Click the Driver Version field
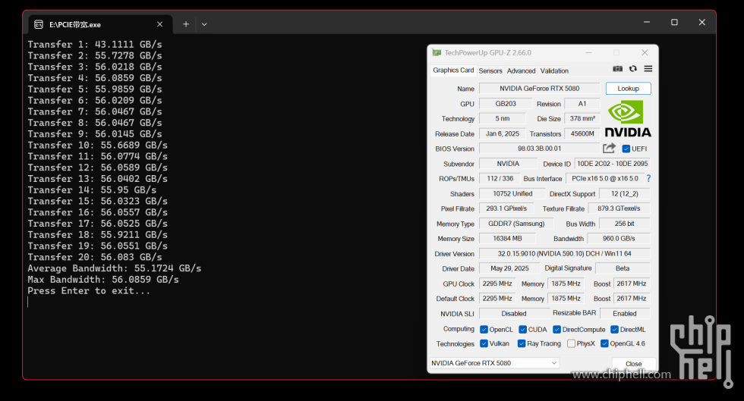 click(564, 254)
